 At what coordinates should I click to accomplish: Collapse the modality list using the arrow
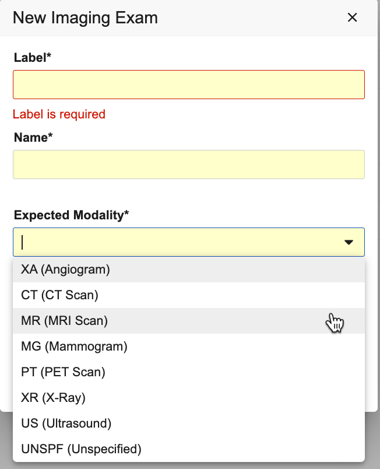349,242
